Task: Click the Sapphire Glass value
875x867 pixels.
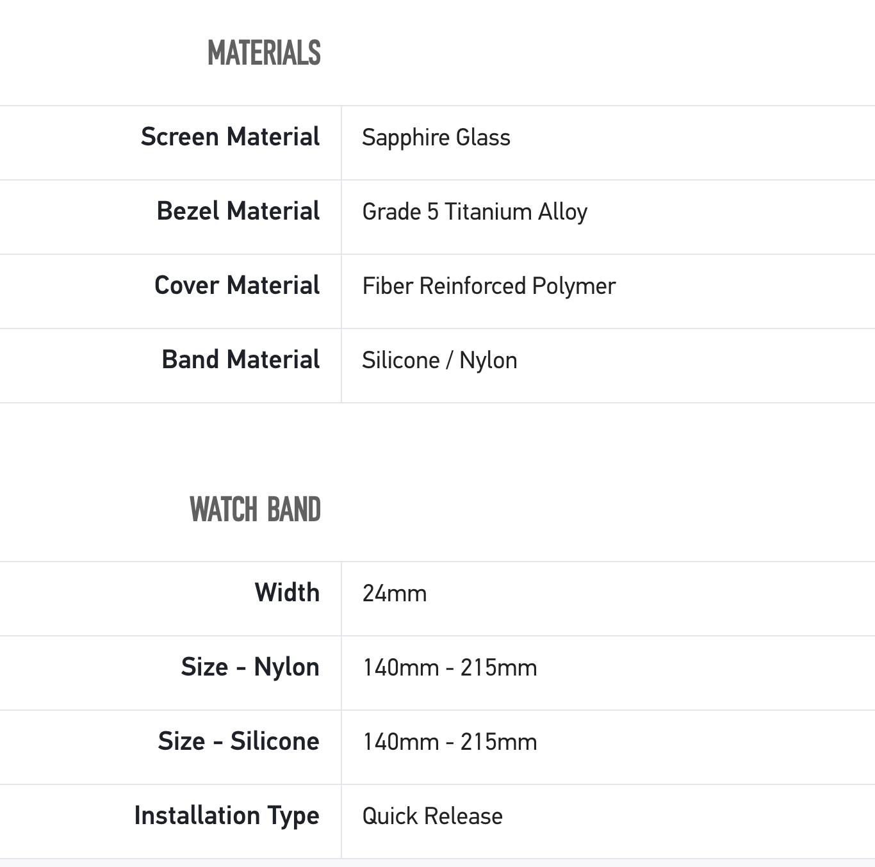Action: pos(436,138)
